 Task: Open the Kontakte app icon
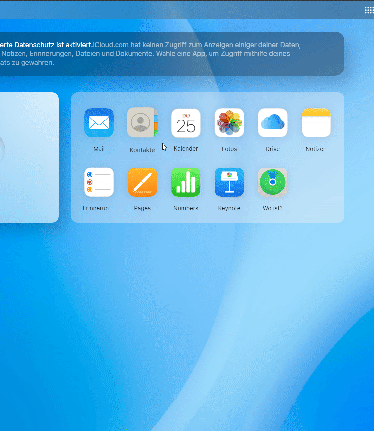tap(142, 122)
